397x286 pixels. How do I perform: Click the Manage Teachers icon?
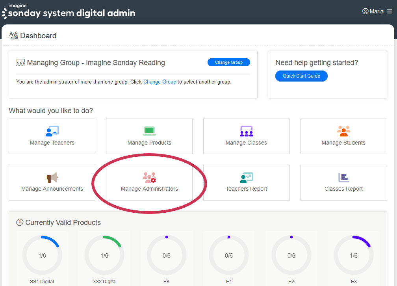(52, 131)
